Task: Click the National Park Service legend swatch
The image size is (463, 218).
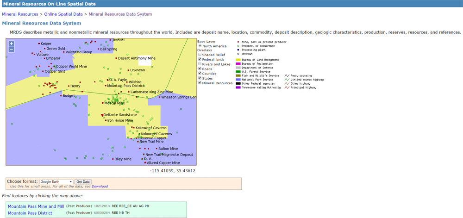Action: (x=238, y=80)
